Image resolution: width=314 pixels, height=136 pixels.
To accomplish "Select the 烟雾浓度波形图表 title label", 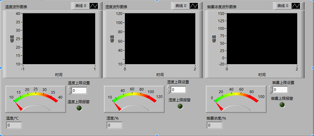I will coord(222,7).
